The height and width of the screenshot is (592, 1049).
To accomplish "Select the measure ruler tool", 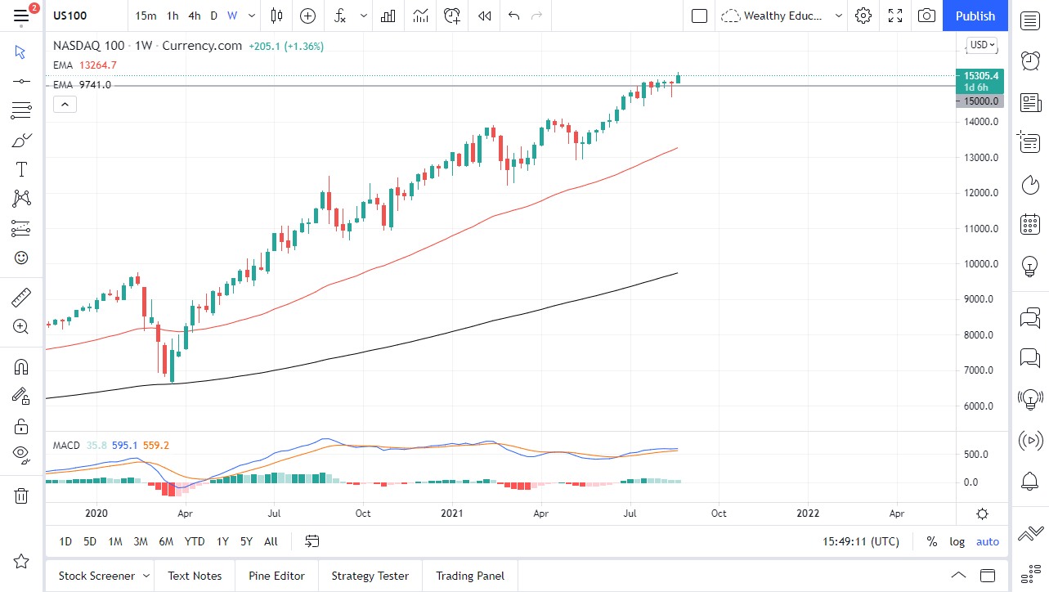I will click(20, 297).
